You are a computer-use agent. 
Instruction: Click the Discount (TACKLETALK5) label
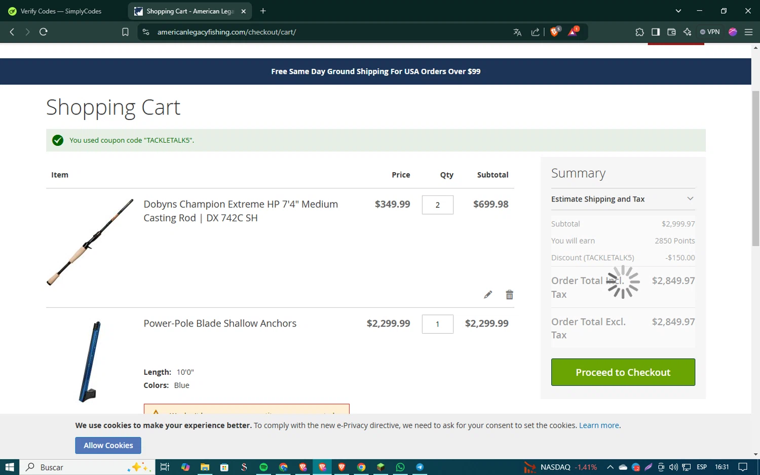592,258
